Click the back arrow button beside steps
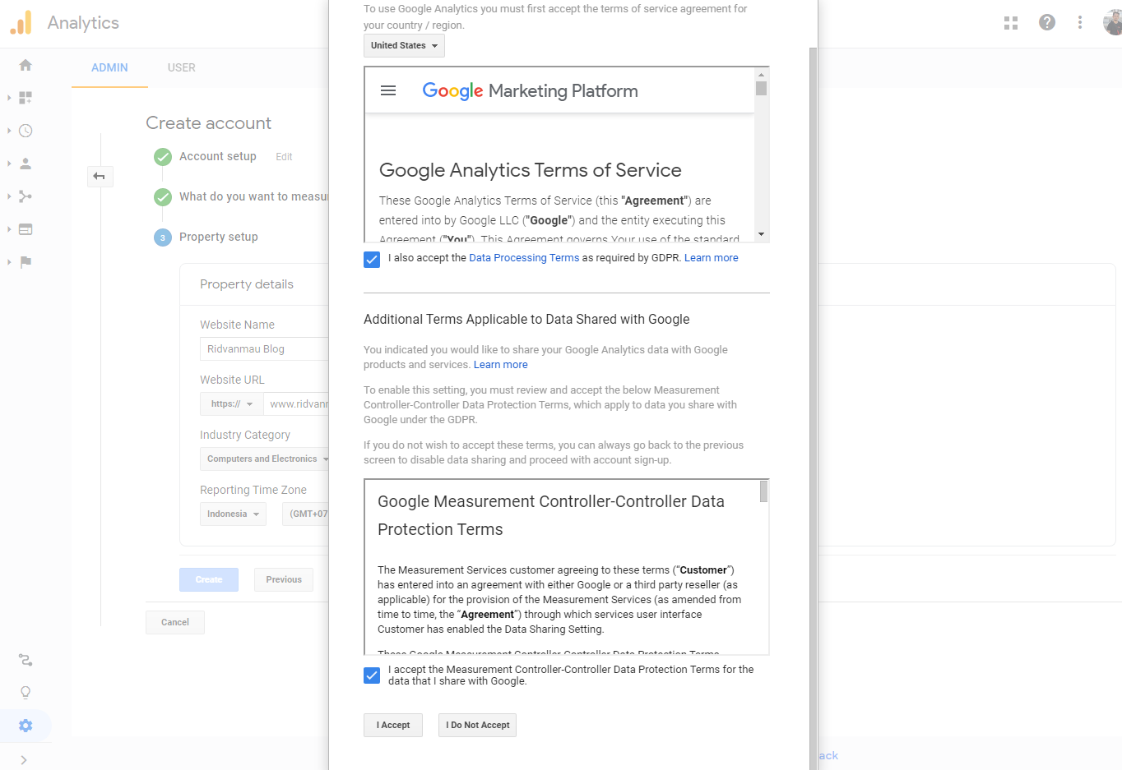The image size is (1122, 770). [x=100, y=176]
